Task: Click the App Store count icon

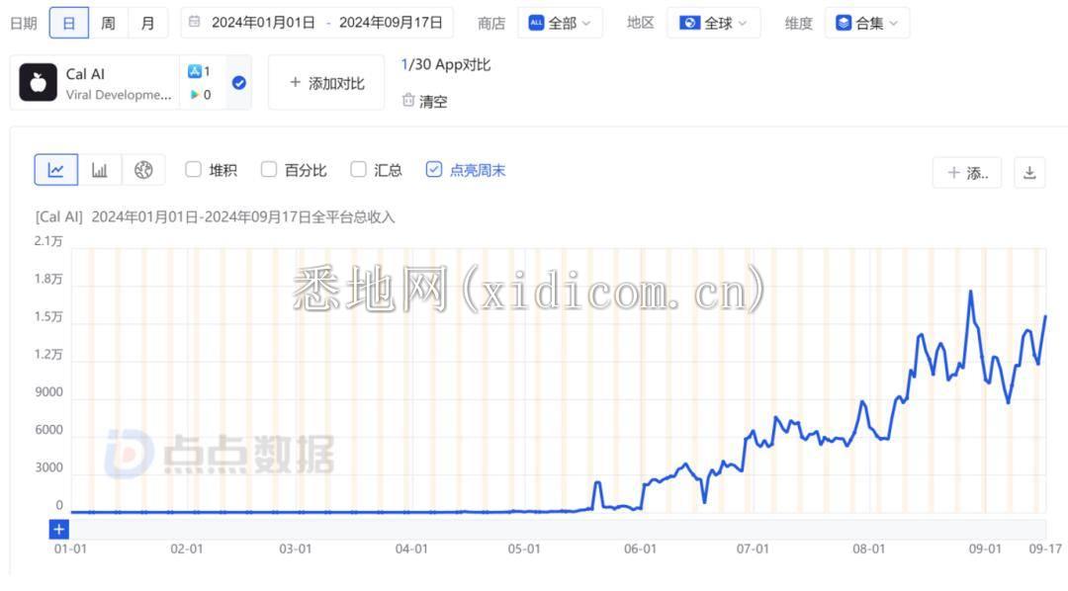Action: (x=195, y=71)
